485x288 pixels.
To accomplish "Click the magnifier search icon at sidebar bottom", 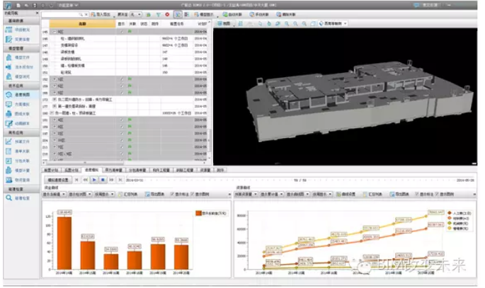I will [9, 197].
